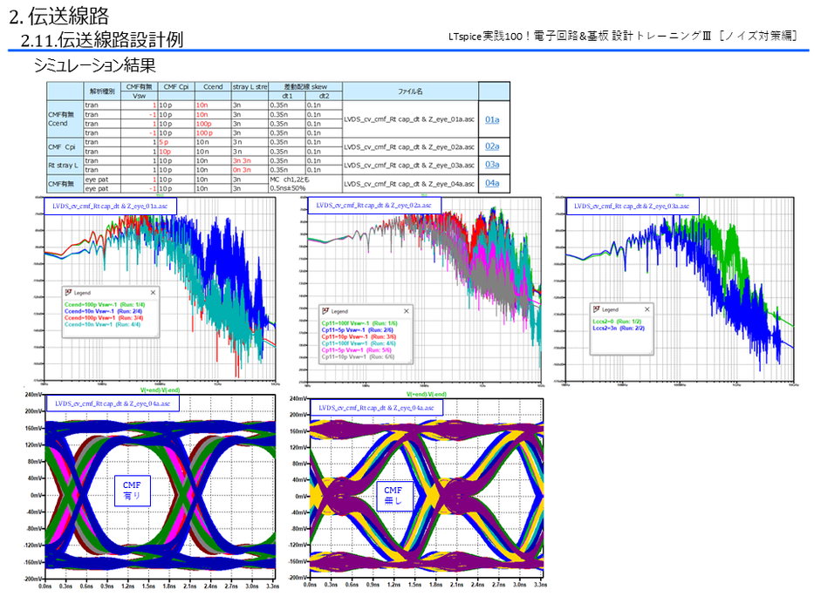Screen dimensions: 814x610
Task: Click the table cell with file name Z_eye_04a.asc
Action: click(x=410, y=184)
